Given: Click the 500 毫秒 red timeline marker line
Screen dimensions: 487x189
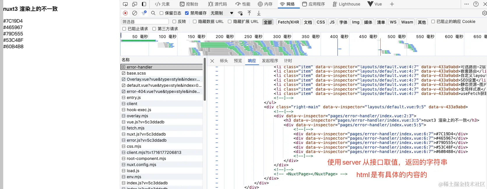Looking at the screenshot, I should pos(380,46).
